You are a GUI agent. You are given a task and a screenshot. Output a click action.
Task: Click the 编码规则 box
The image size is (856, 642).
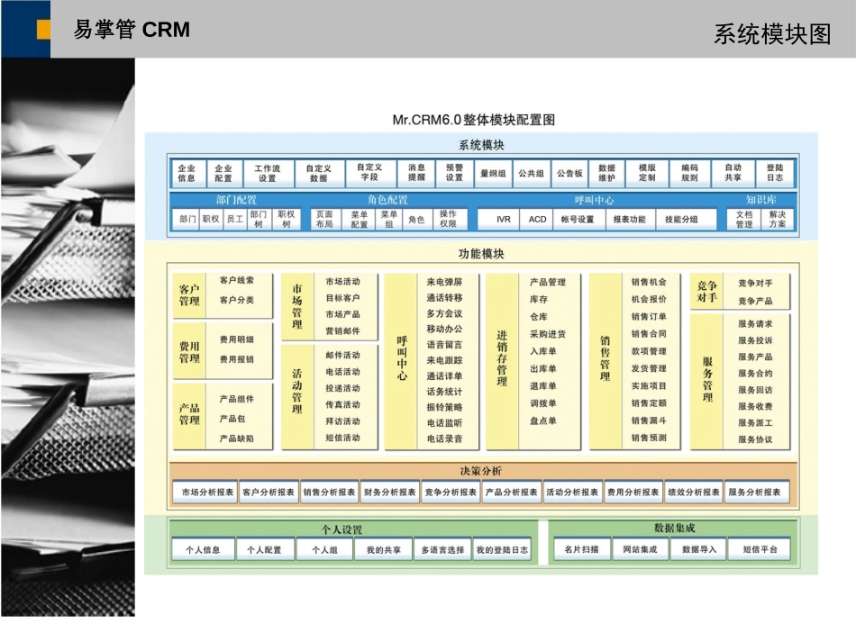(x=690, y=174)
